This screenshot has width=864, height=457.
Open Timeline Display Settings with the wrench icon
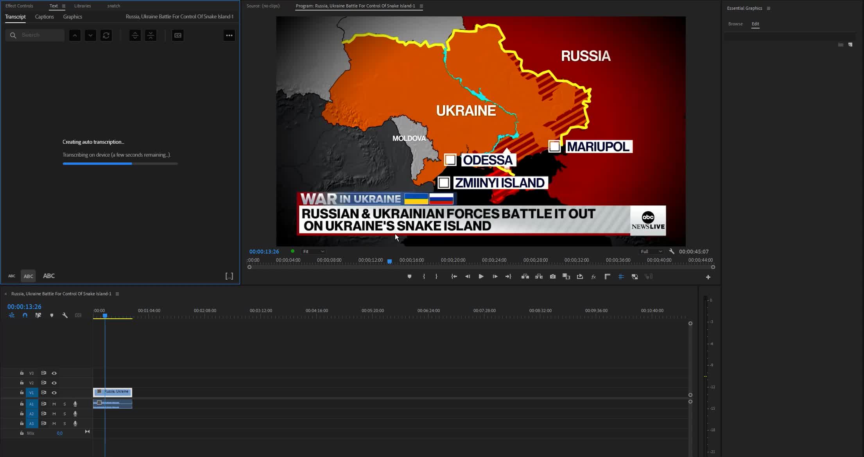point(65,315)
